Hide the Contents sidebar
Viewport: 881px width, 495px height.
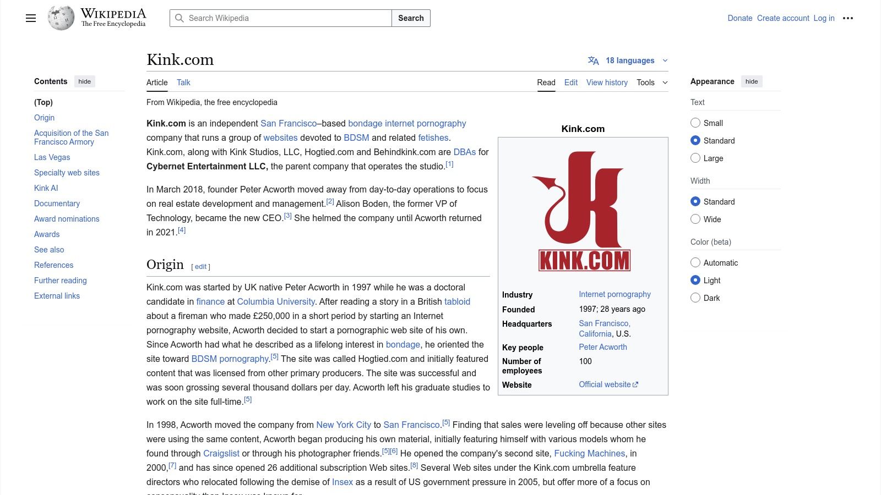[x=85, y=81]
